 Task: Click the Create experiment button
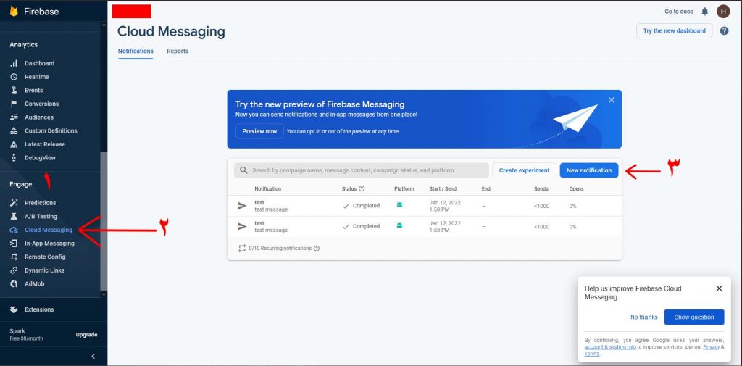click(x=525, y=170)
